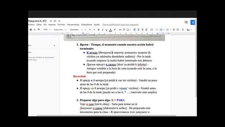Open the Ayuda menu
The height and width of the screenshot is (127, 225).
(x=97, y=25)
